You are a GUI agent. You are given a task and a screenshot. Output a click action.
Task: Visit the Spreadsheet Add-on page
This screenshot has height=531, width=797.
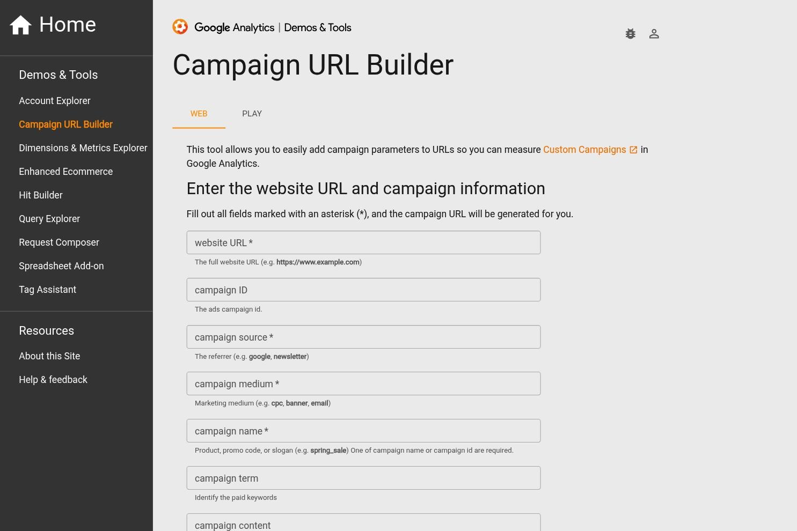pyautogui.click(x=61, y=266)
